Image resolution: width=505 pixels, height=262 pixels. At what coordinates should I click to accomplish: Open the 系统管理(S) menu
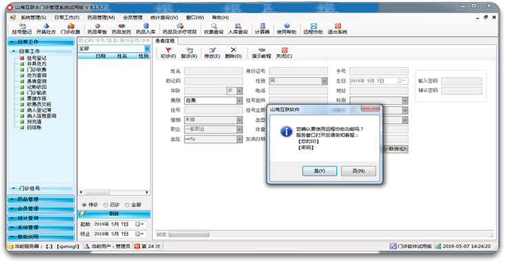pyautogui.click(x=33, y=17)
